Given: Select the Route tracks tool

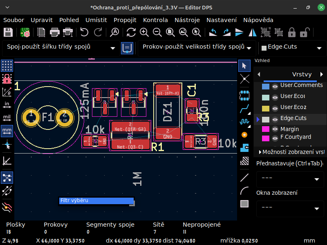Looking at the screenshot, I should click(x=244, y=108).
